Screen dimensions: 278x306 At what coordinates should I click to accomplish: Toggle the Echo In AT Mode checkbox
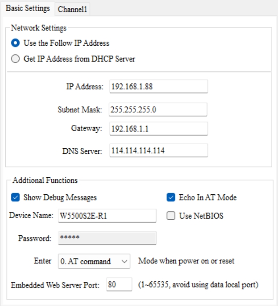point(171,197)
